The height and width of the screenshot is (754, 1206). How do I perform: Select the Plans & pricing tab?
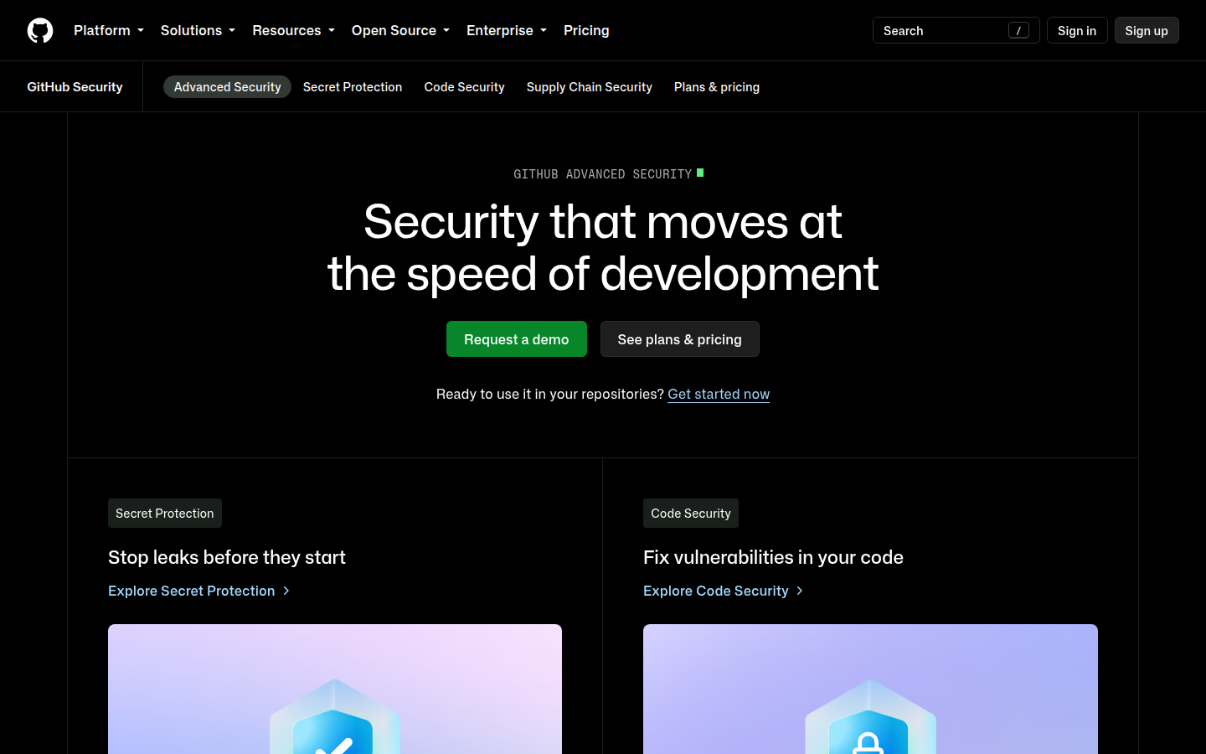click(717, 87)
